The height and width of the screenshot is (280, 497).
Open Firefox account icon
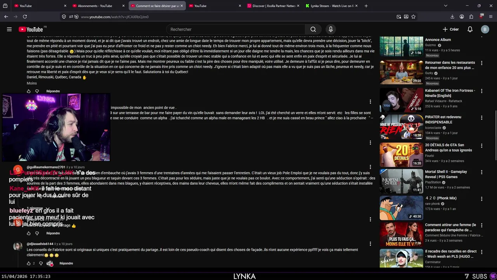click(462, 17)
